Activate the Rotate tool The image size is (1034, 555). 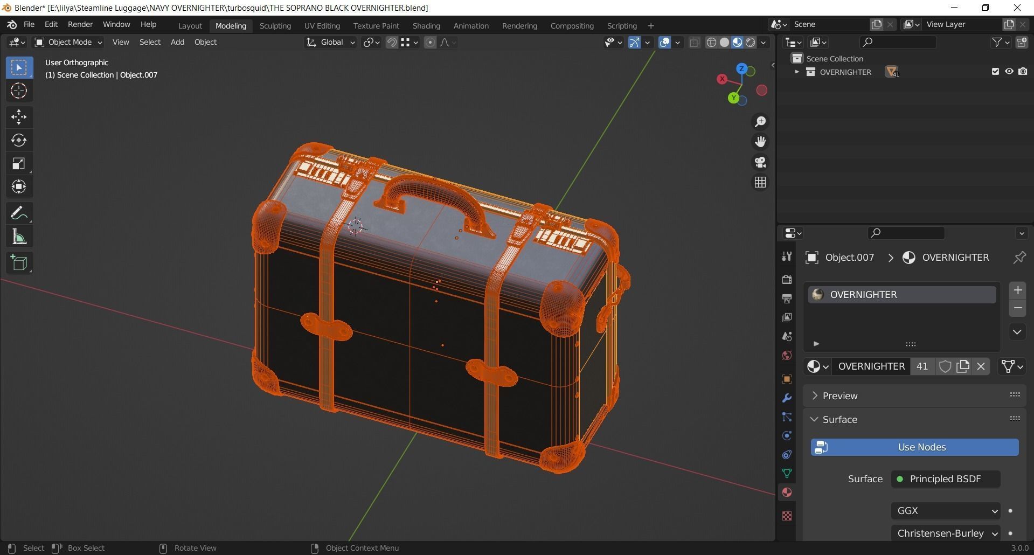tap(19, 140)
